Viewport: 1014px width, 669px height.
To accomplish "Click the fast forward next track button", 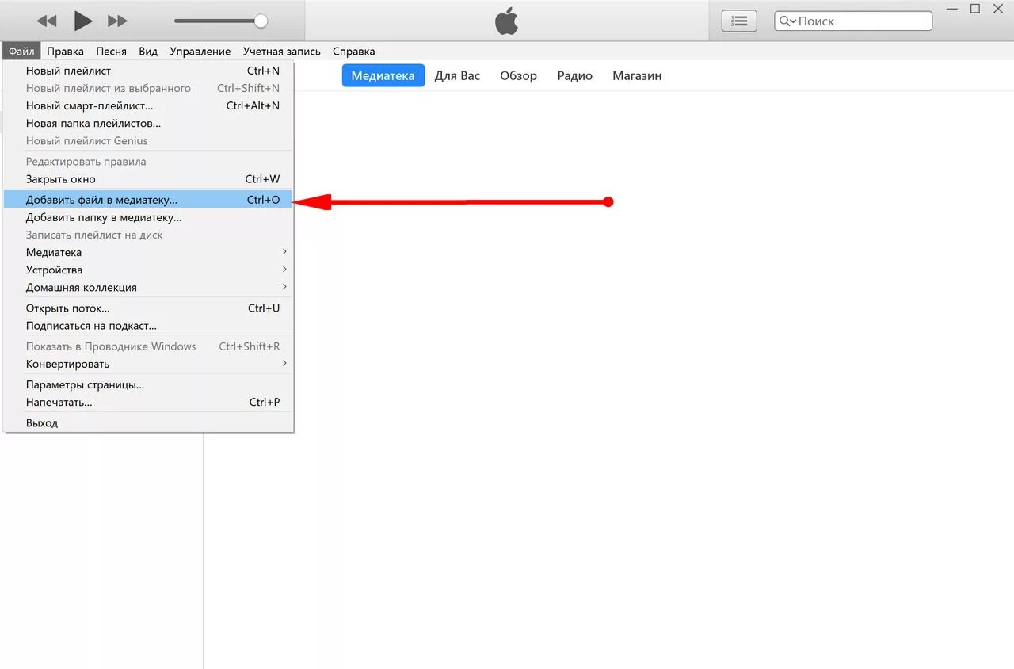I will click(x=117, y=21).
